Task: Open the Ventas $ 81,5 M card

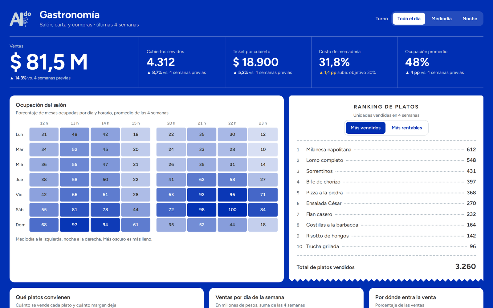Action: (x=74, y=62)
